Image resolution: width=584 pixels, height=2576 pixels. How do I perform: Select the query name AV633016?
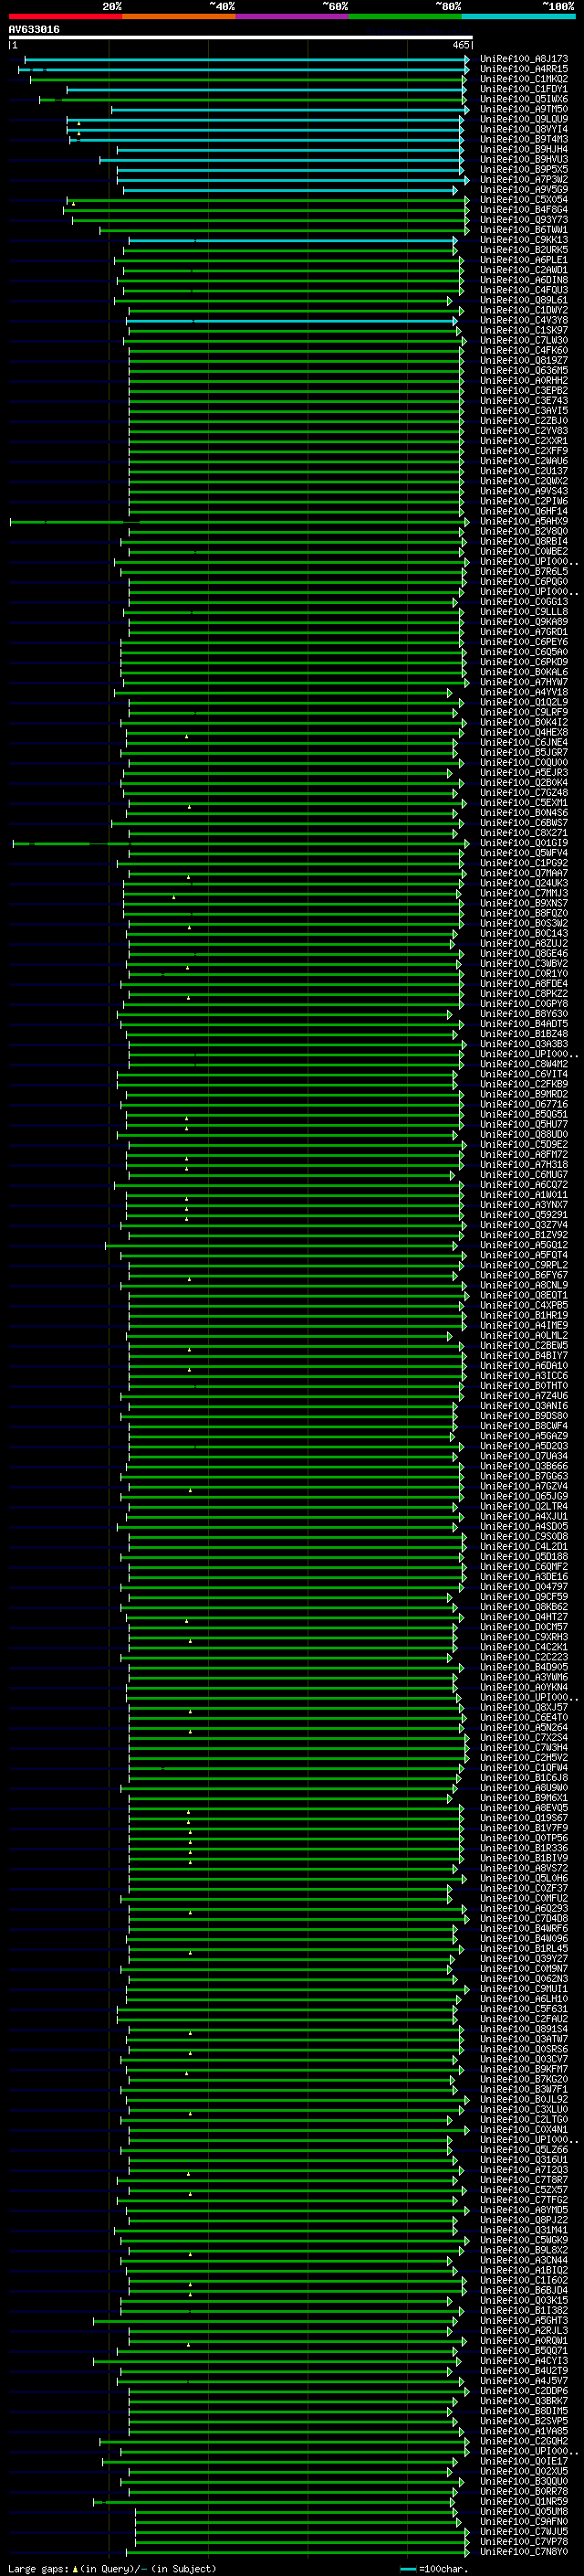coord(34,29)
